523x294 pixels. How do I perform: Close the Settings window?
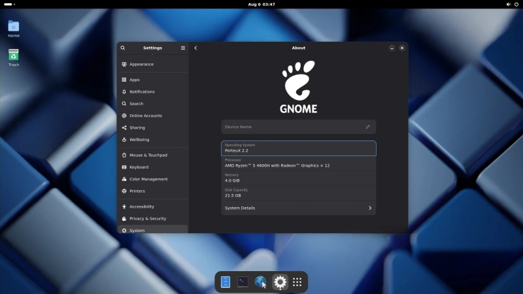click(402, 48)
